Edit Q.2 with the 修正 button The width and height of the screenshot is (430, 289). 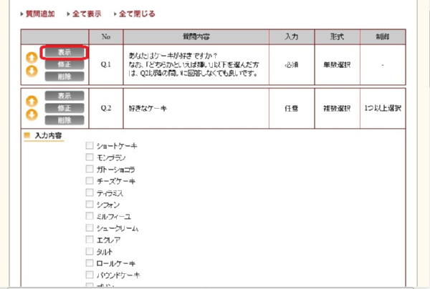tap(64, 108)
